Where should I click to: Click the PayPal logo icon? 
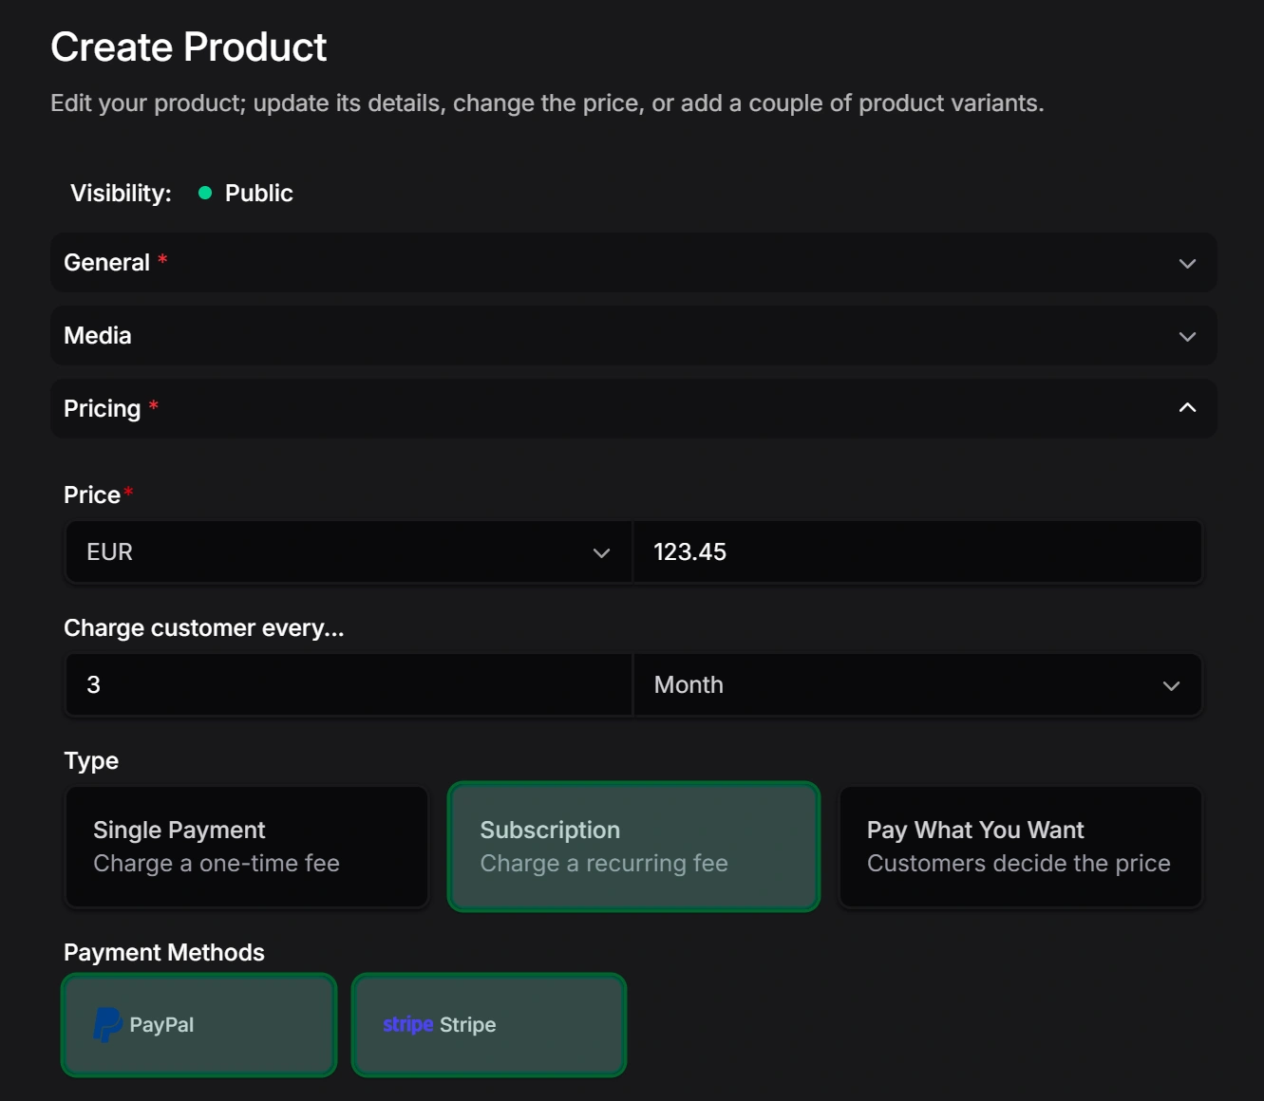(107, 1025)
